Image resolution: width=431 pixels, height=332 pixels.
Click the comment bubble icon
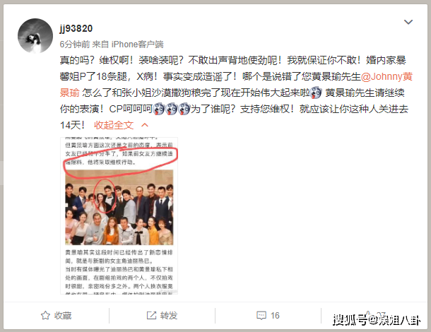tap(261, 316)
